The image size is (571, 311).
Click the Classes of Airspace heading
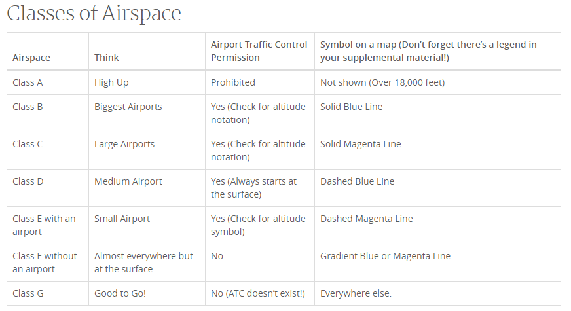click(x=94, y=14)
